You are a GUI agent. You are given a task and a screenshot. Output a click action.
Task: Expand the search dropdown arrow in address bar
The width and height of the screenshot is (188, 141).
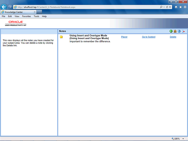click(164, 7)
